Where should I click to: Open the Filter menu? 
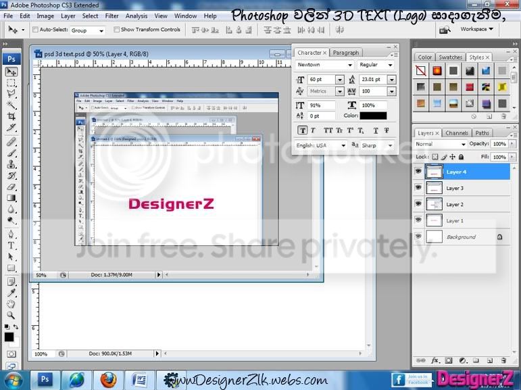coord(111,16)
